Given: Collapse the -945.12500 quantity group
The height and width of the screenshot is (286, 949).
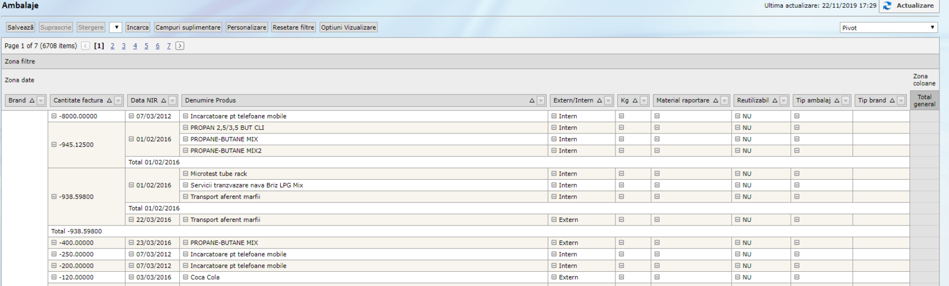Looking at the screenshot, I should [54, 145].
